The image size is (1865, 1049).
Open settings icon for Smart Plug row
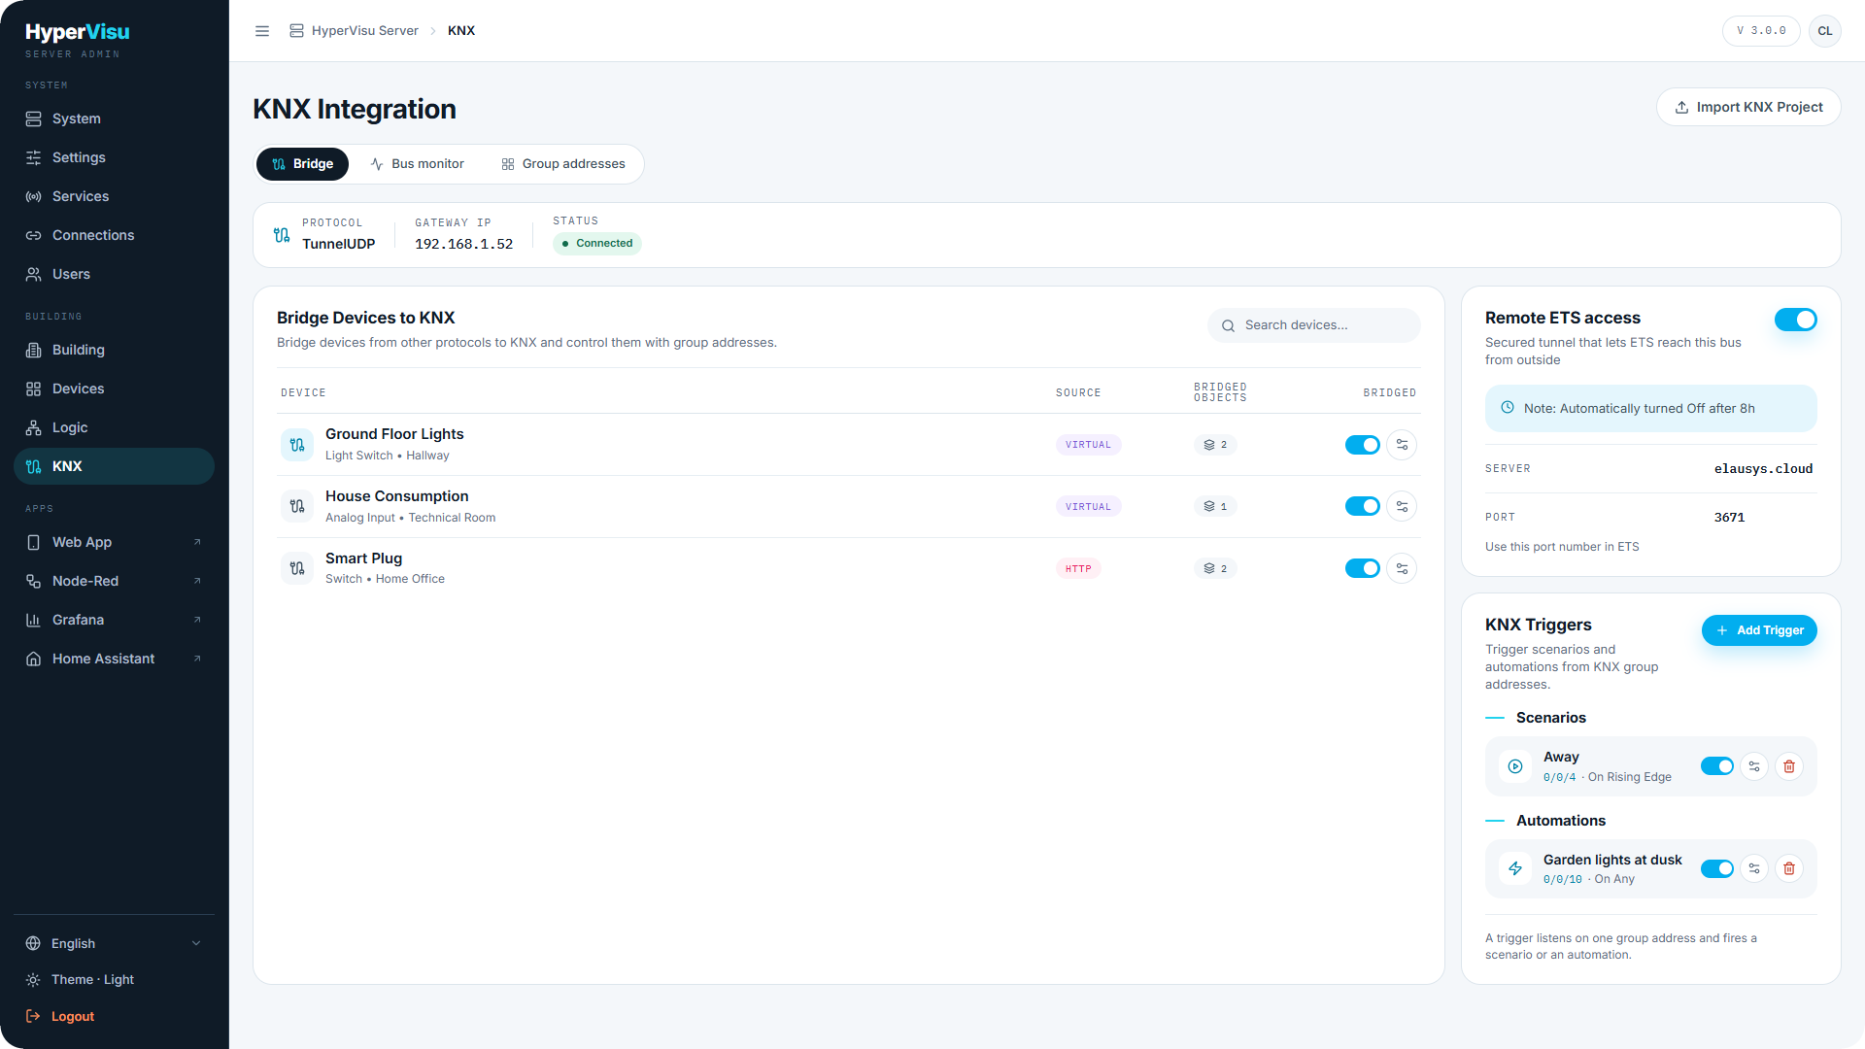[x=1402, y=568]
